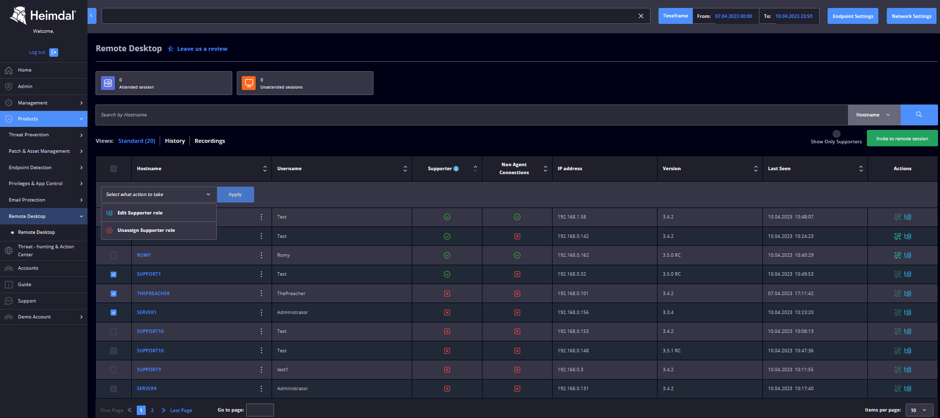Click Invite to remote session button
Image resolution: width=940 pixels, height=418 pixels.
(902, 138)
